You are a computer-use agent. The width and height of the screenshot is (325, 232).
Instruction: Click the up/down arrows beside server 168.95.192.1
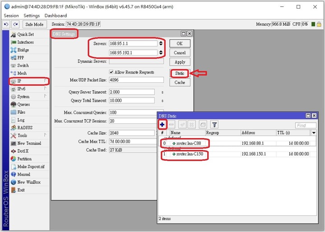click(x=161, y=53)
